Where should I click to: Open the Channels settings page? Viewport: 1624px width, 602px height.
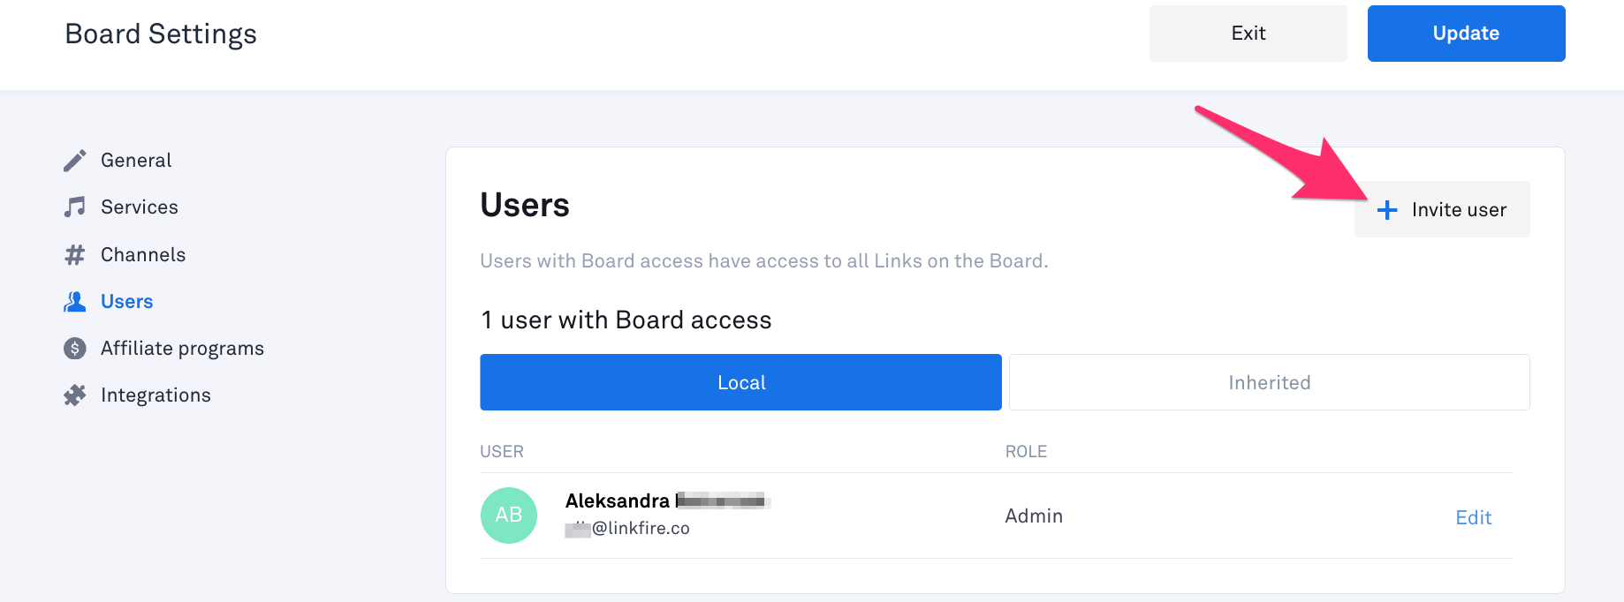tap(143, 255)
